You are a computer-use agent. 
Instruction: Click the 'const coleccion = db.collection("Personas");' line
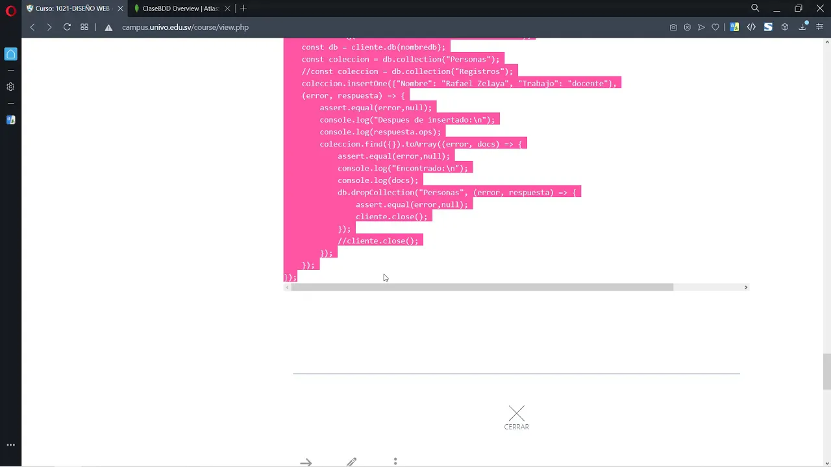[x=401, y=59]
